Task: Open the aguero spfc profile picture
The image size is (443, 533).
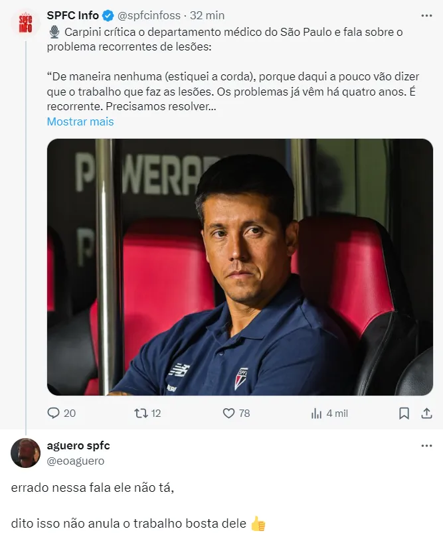Action: (25, 453)
